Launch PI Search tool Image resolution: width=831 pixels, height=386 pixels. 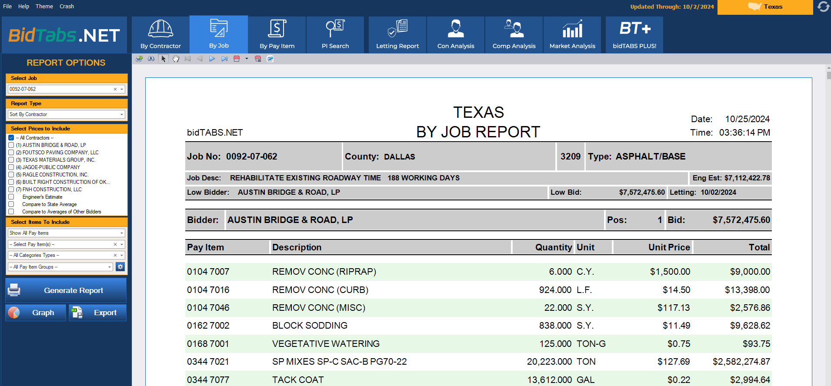[335, 35]
